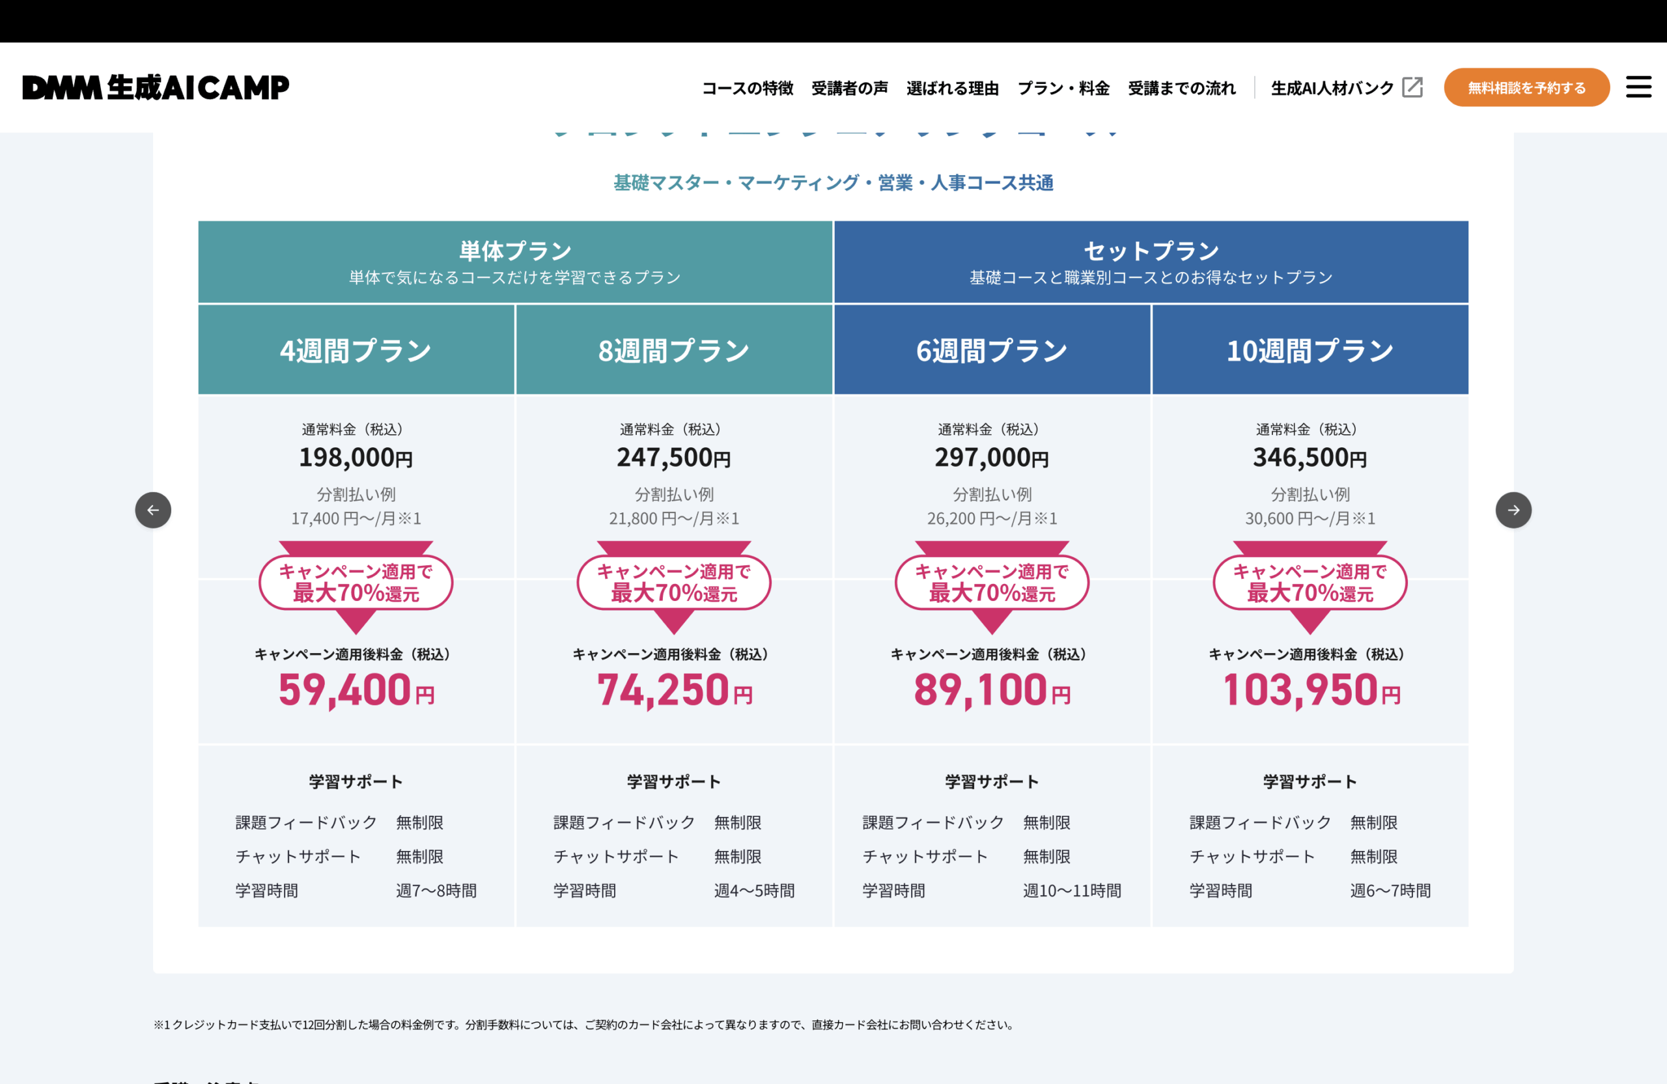Select the 選ばれる理由 navigation item
The width and height of the screenshot is (1667, 1084).
pos(953,87)
